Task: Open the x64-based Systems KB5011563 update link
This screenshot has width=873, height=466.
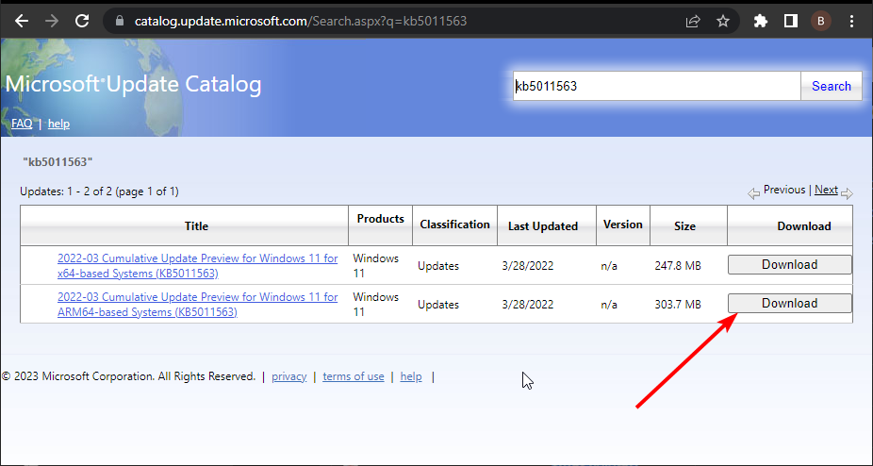Action: click(x=198, y=266)
